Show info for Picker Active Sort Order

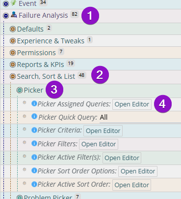pyautogui.click(x=34, y=184)
